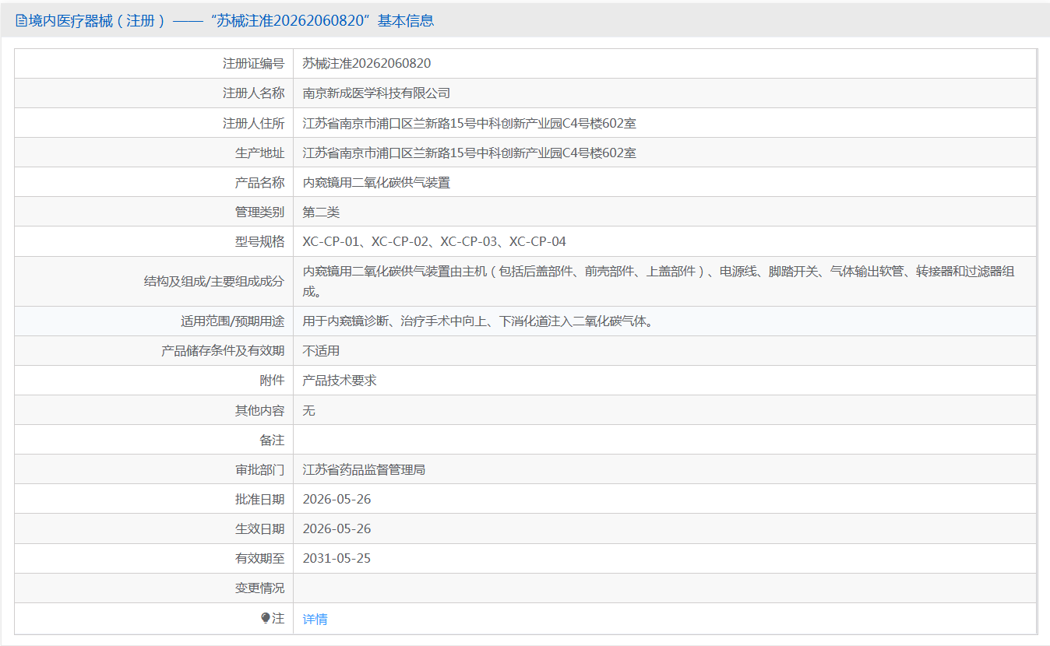Click the 结构及组成 description text
The image size is (1050, 646).
coord(658,282)
